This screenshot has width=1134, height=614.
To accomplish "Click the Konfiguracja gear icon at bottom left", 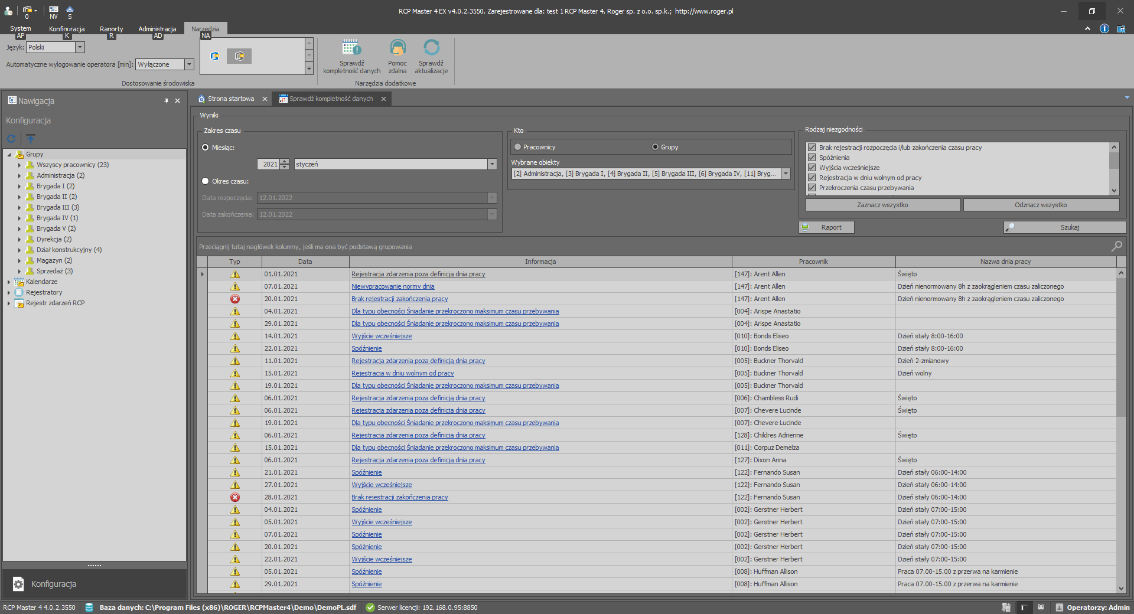I will 18,584.
